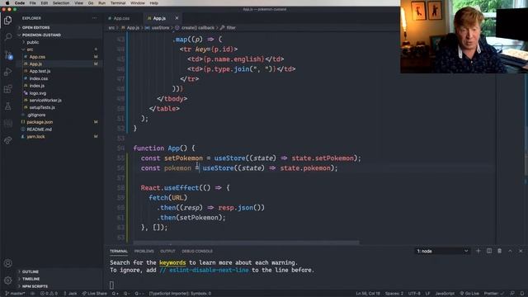Open the Code menu

click(20, 3)
